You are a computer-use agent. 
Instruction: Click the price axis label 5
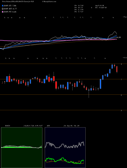pyautogui.click(x=121, y=110)
